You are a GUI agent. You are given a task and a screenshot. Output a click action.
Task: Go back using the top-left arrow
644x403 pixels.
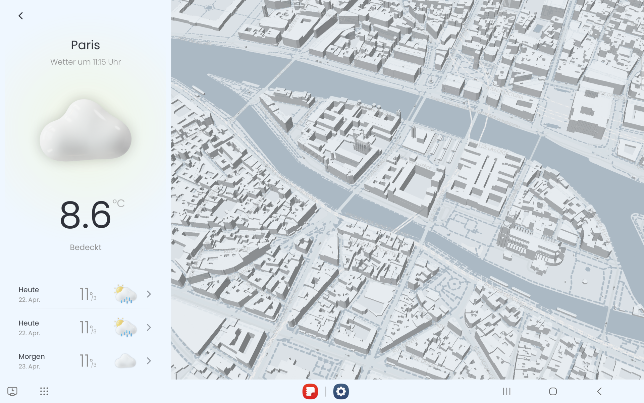[21, 16]
